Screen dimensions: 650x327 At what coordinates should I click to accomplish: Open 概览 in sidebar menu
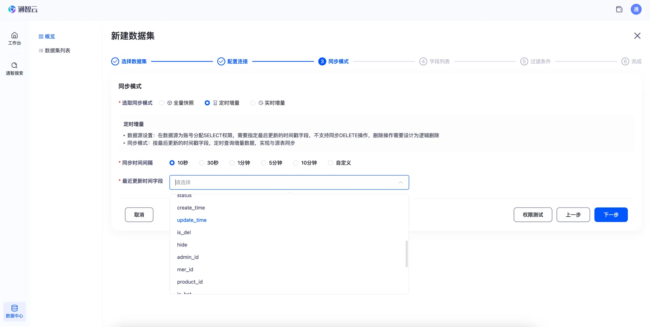click(x=47, y=37)
